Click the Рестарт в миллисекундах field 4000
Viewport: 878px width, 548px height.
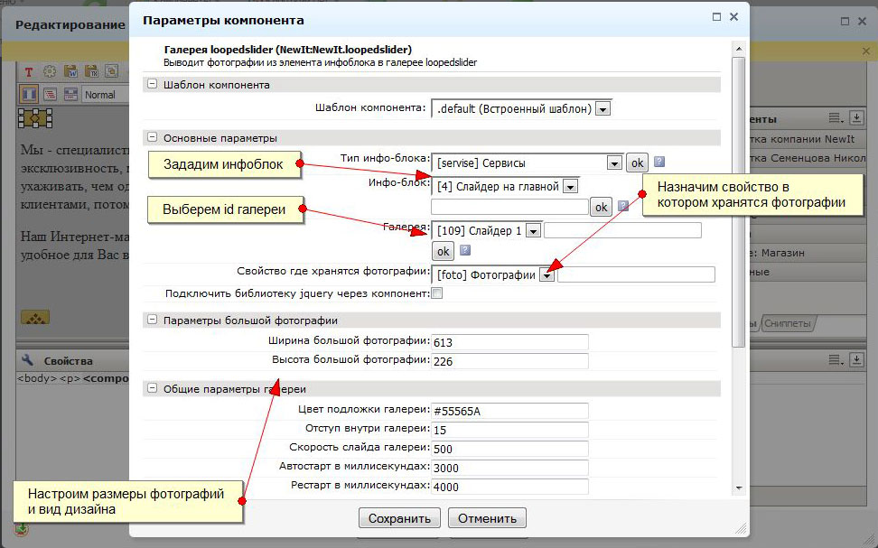pyautogui.click(x=509, y=487)
